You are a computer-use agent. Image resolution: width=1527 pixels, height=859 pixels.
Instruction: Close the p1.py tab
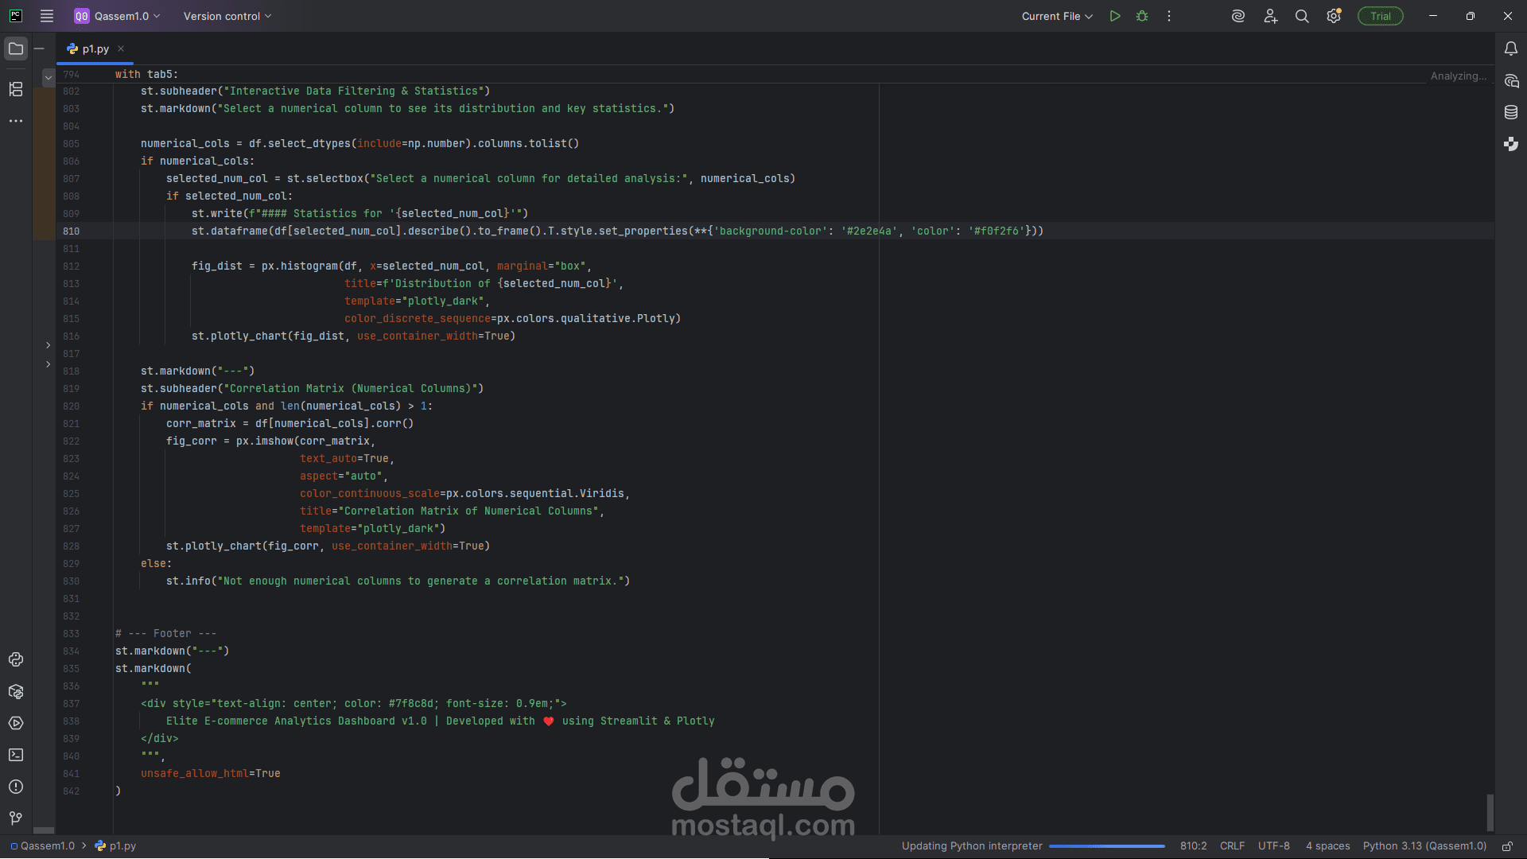(x=121, y=49)
